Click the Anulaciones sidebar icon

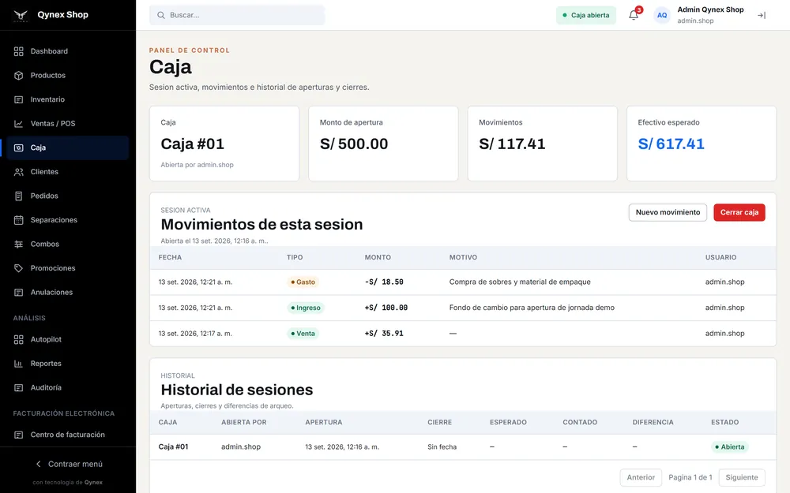[19, 293]
